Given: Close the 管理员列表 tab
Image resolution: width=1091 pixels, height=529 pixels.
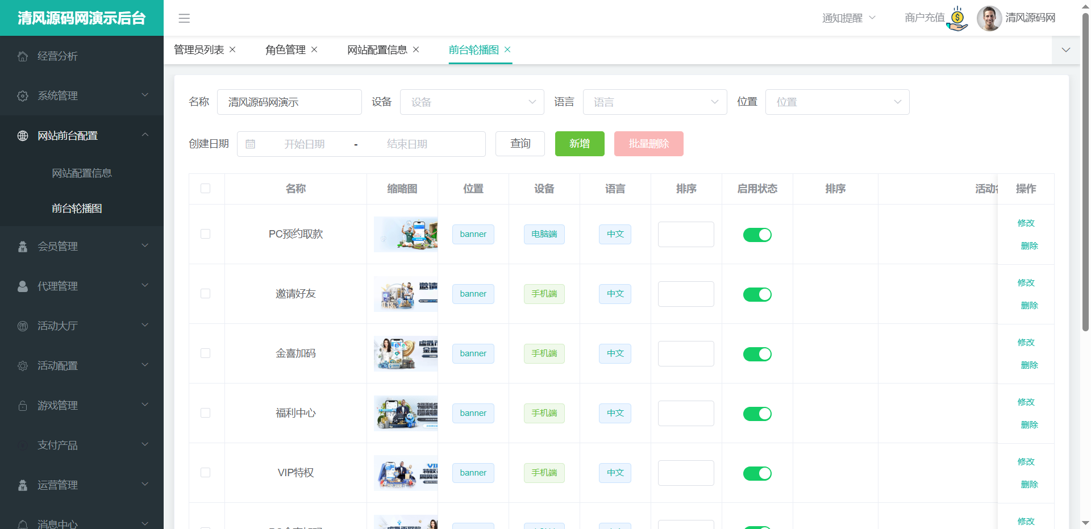Looking at the screenshot, I should coord(232,50).
